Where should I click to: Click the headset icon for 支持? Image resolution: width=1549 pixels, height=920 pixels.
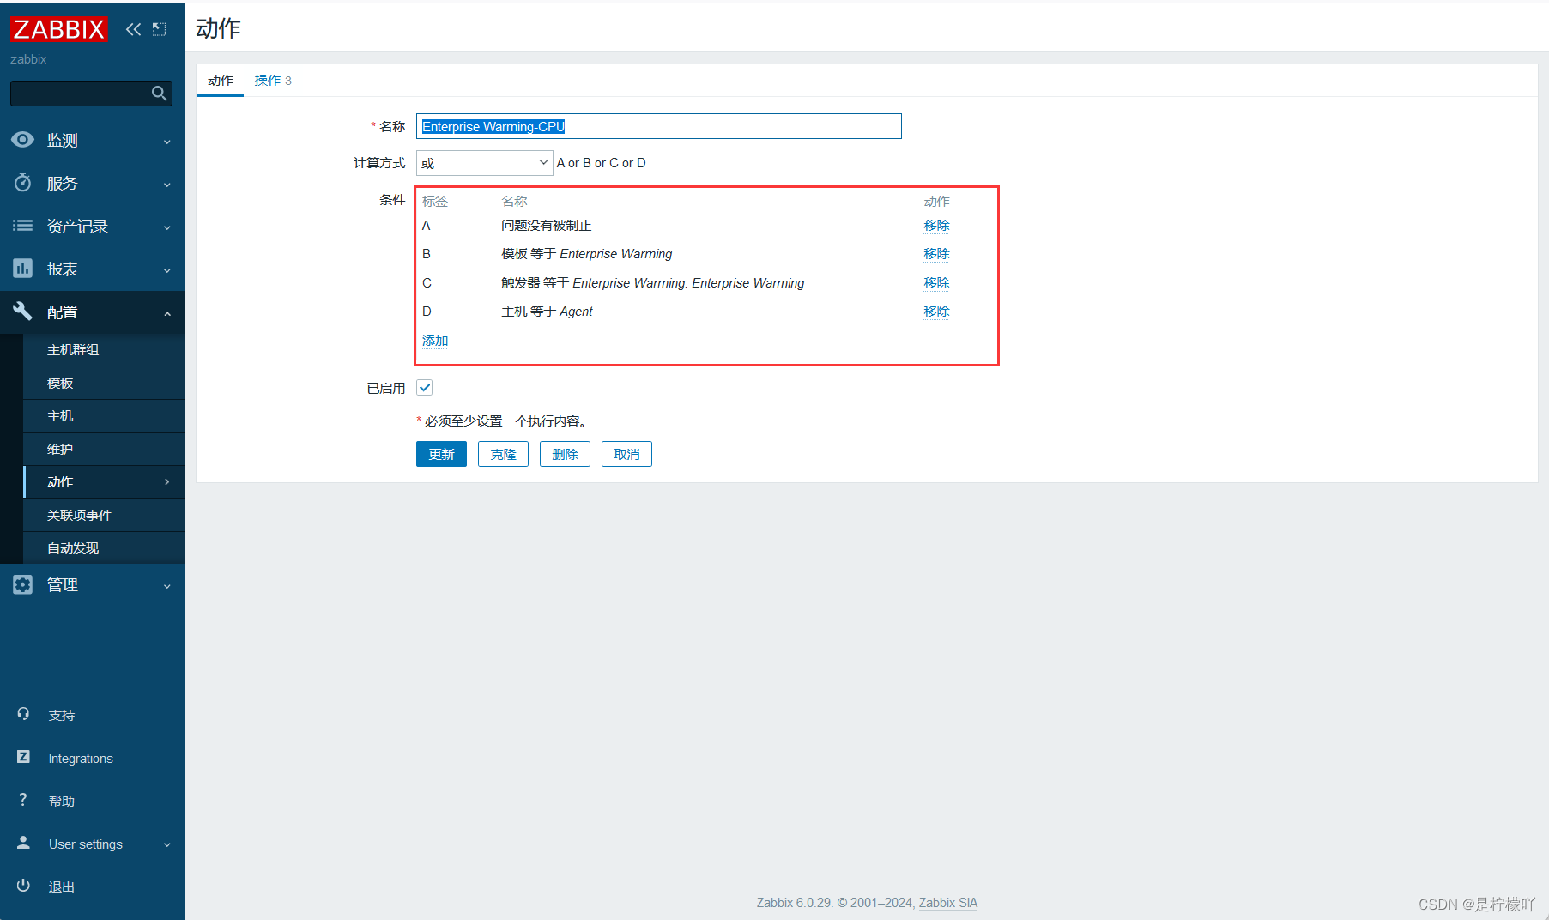[23, 714]
